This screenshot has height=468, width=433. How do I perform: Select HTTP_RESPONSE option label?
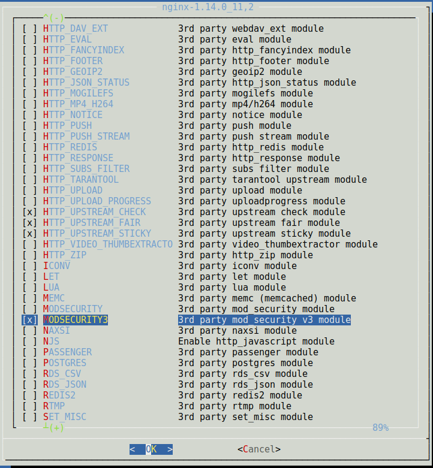tap(78, 158)
